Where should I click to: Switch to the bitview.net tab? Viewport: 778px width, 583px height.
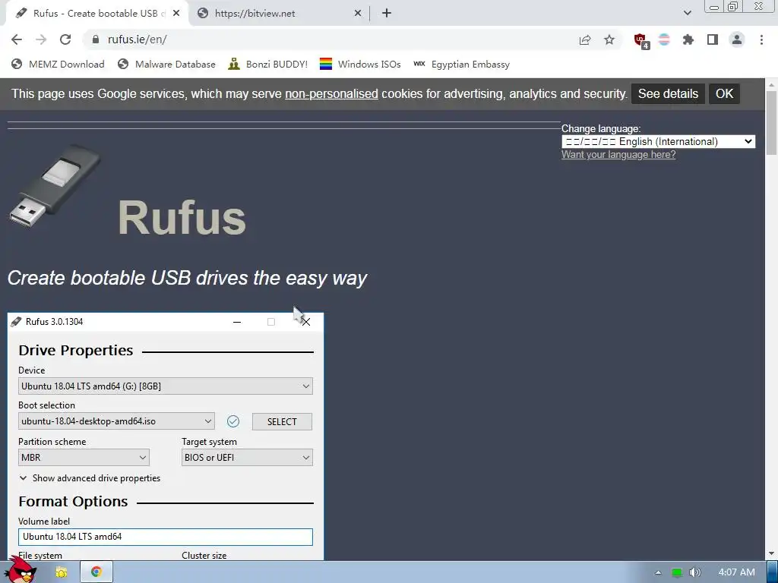(x=279, y=14)
